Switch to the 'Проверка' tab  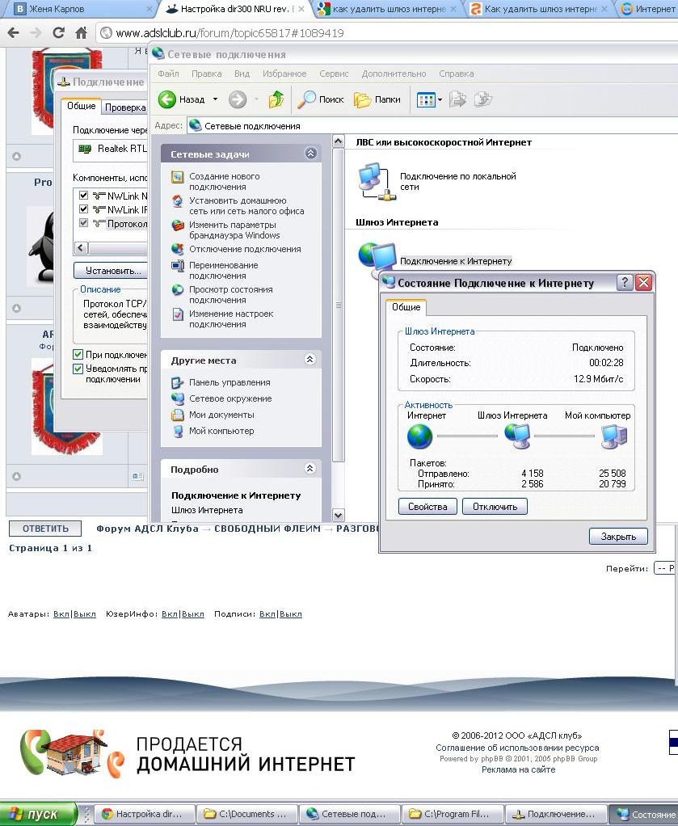click(125, 107)
